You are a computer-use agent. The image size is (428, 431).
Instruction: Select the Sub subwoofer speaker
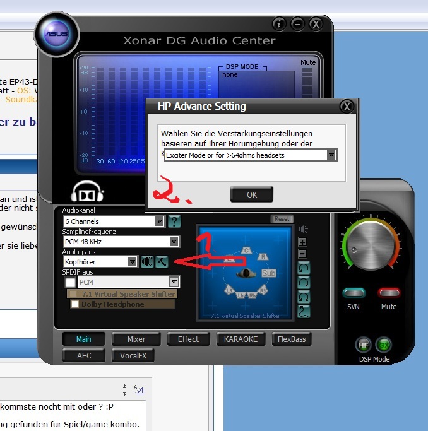tap(268, 273)
